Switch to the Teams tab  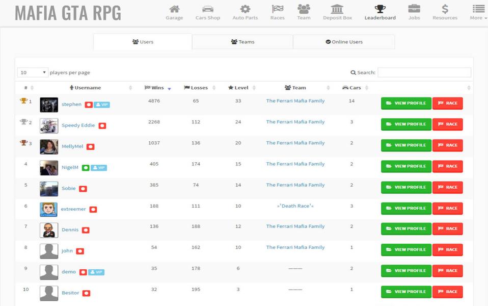coord(242,42)
